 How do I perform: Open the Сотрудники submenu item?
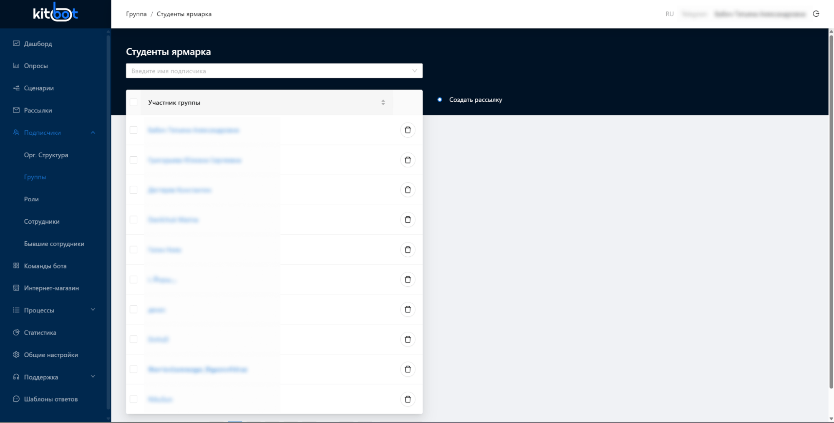click(42, 221)
